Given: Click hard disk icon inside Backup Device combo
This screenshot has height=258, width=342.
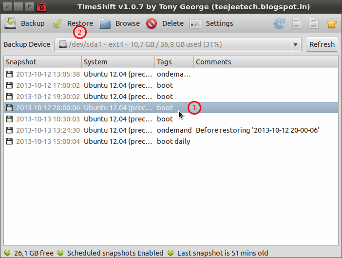Looking at the screenshot, I should pos(63,44).
